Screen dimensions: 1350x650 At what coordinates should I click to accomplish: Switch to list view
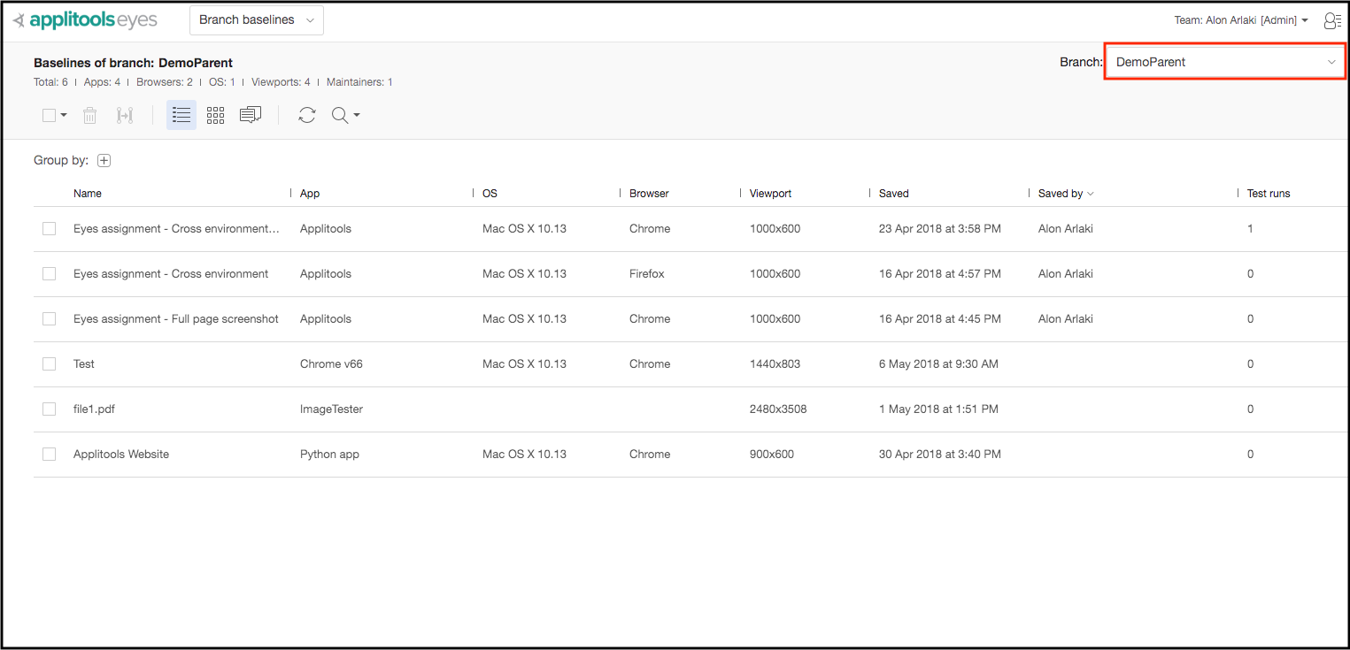181,115
